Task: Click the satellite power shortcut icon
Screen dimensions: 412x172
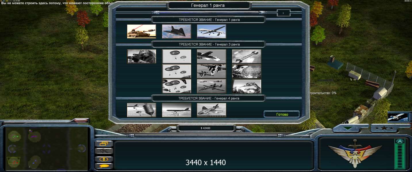Action: 398,117
